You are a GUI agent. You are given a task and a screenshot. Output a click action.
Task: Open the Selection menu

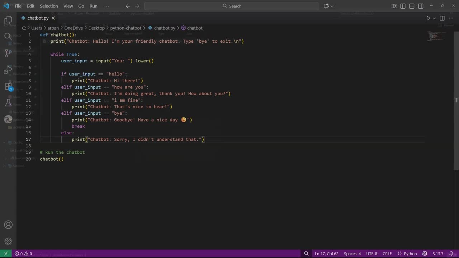tap(49, 6)
